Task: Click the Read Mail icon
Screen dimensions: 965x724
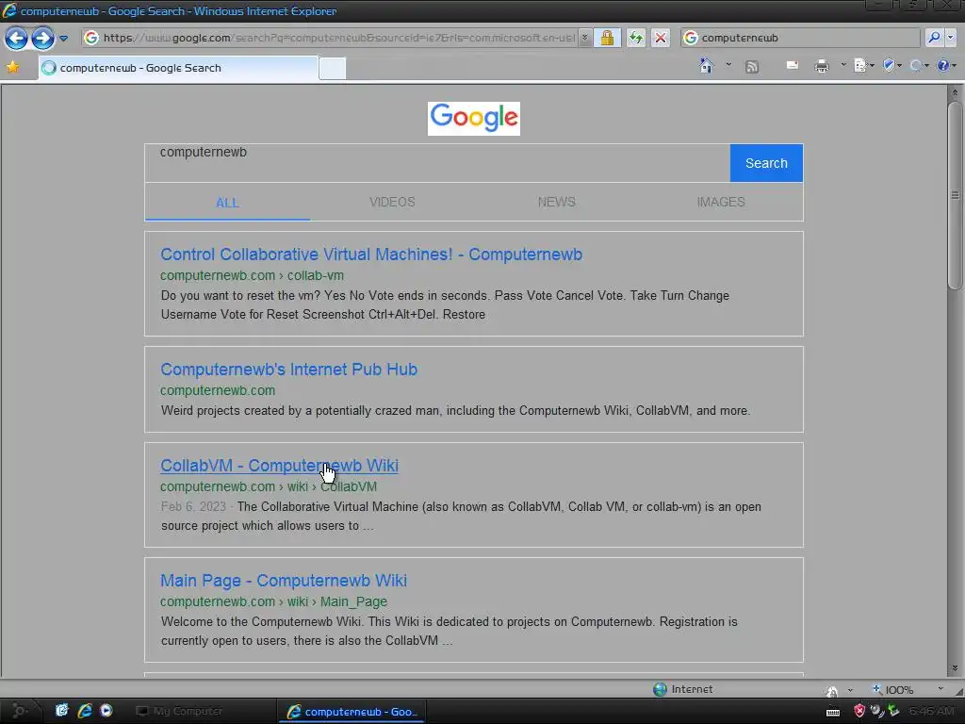Action: click(x=793, y=65)
